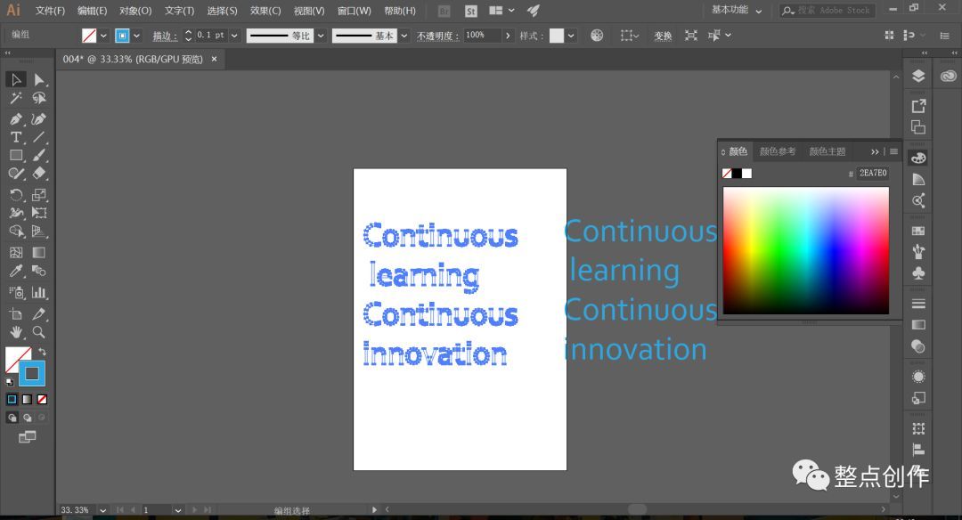Select the Pen tool

[x=16, y=119]
